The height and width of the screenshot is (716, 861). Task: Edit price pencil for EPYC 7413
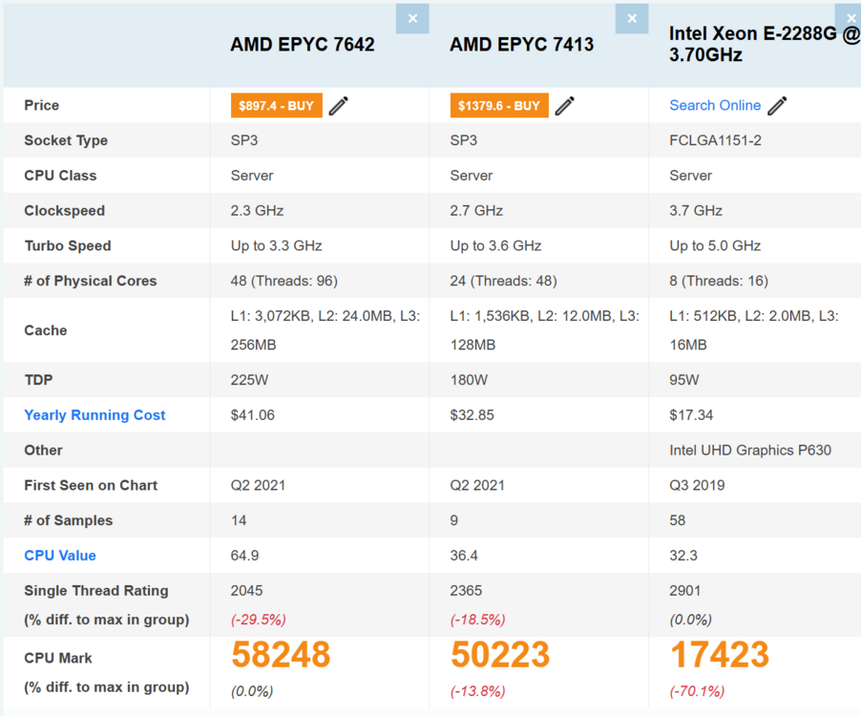pyautogui.click(x=564, y=105)
